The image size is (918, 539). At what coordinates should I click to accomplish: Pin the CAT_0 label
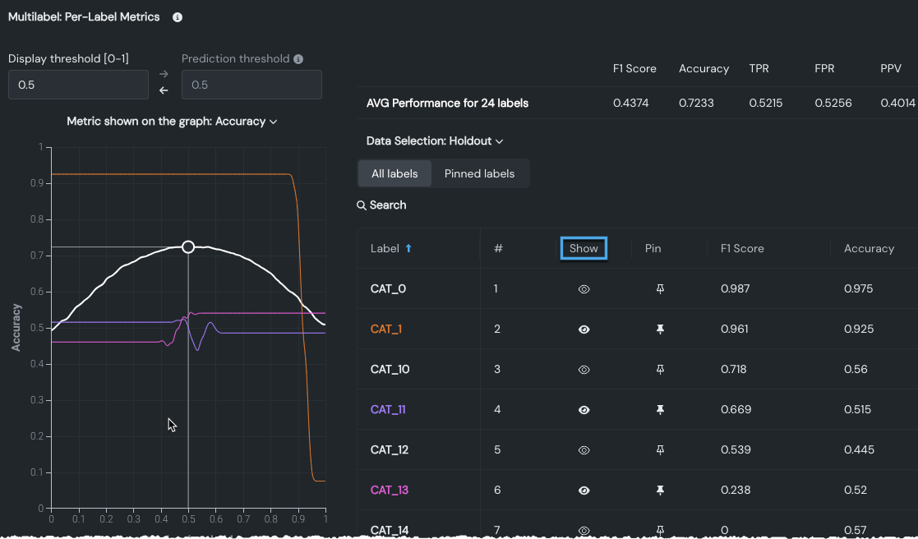[x=660, y=289]
